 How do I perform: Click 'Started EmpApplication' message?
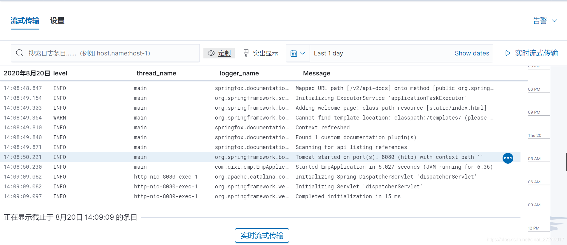click(x=394, y=167)
